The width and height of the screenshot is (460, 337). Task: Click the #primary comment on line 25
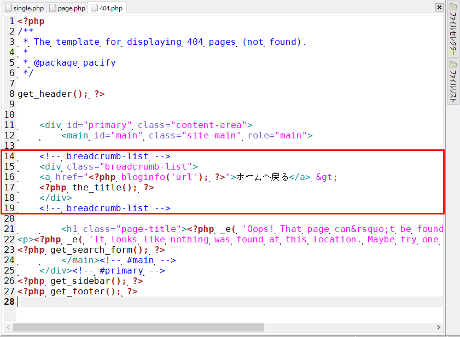click(x=119, y=271)
